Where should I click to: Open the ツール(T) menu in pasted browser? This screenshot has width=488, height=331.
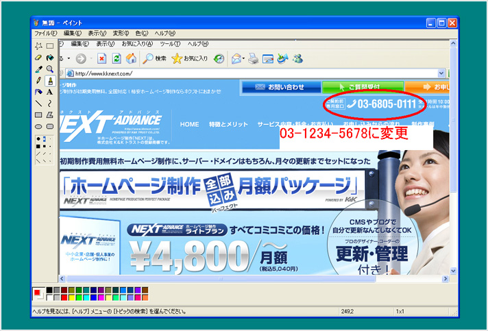[170, 44]
